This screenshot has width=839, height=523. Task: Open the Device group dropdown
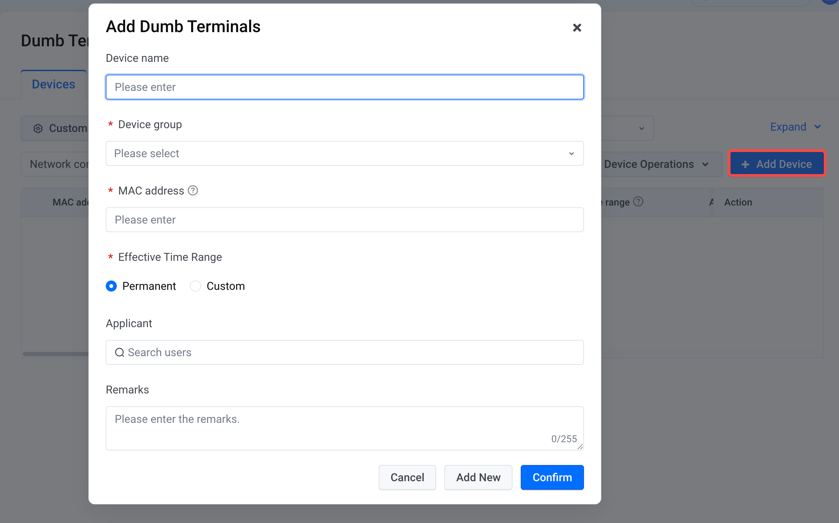click(344, 154)
